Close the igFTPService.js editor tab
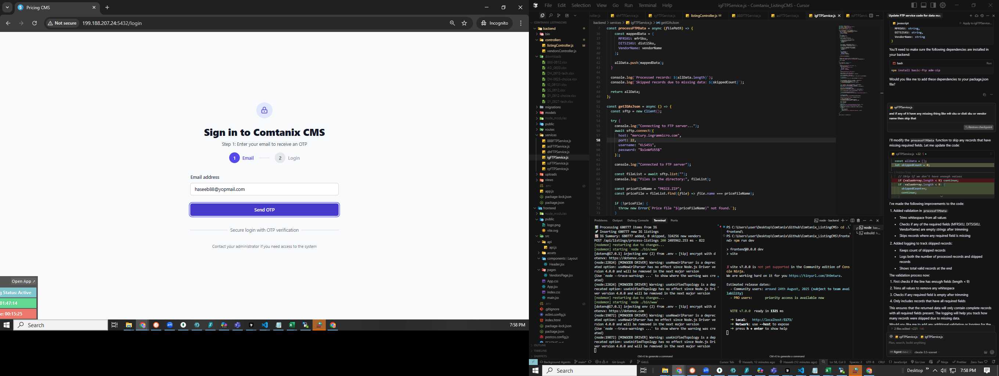The height and width of the screenshot is (376, 999). 839,16
